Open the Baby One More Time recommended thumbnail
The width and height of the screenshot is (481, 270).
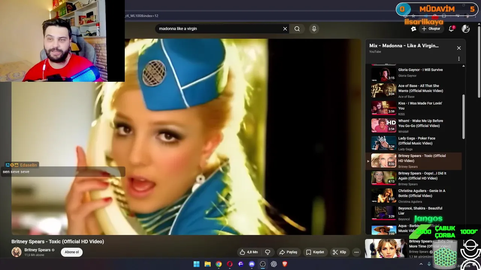[x=386, y=249]
